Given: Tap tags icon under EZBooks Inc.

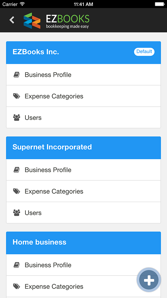Looking at the screenshot, I should (17, 96).
